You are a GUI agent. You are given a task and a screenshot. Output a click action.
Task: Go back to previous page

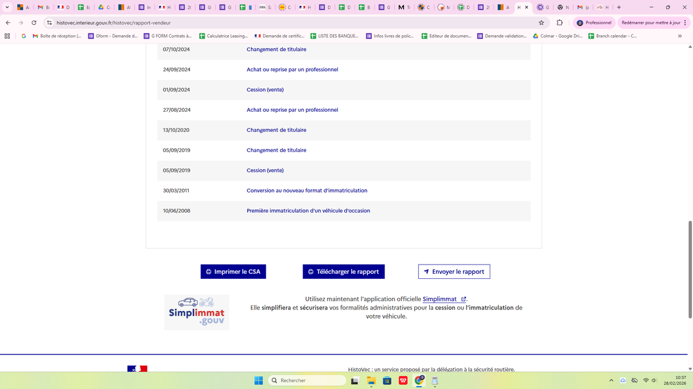tap(8, 22)
